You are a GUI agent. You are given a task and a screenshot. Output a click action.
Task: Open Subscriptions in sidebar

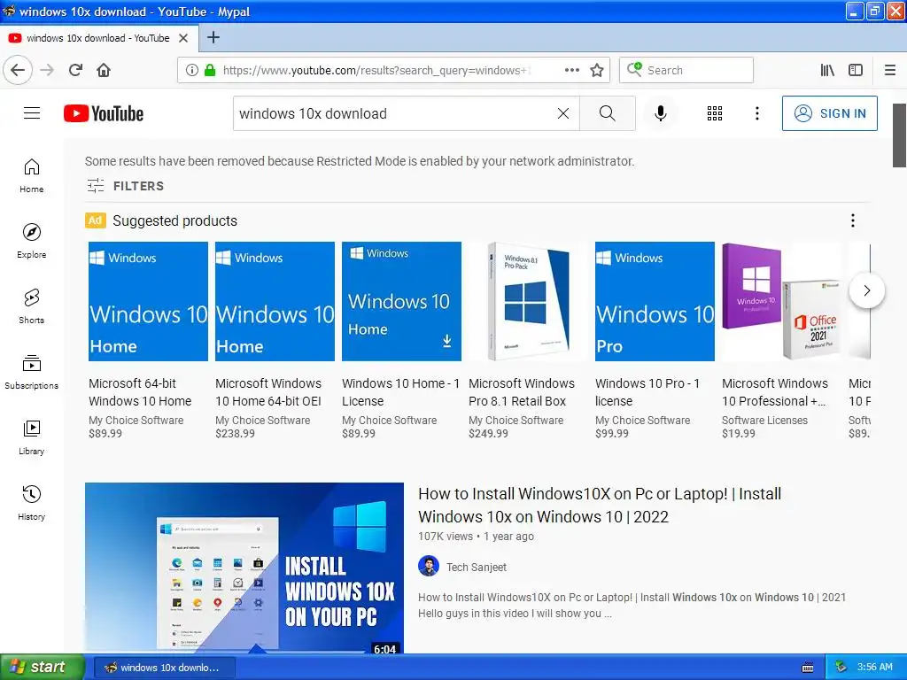pyautogui.click(x=32, y=373)
